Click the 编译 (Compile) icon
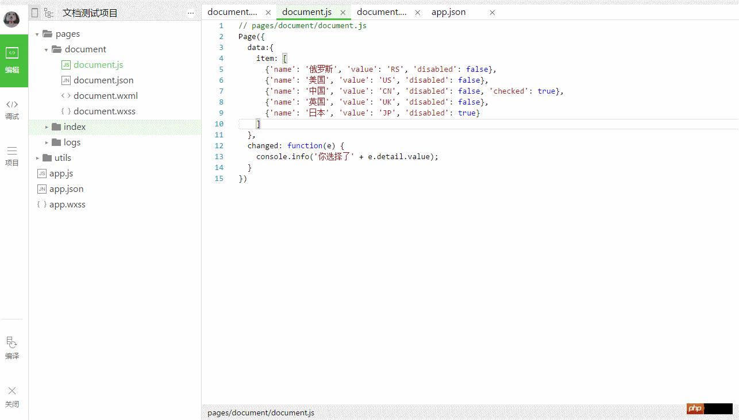739x420 pixels. click(12, 348)
